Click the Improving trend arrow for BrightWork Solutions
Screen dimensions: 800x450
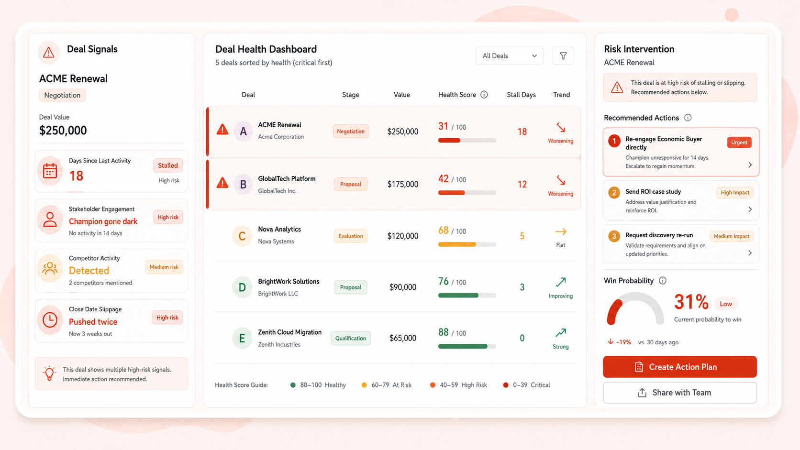(561, 282)
